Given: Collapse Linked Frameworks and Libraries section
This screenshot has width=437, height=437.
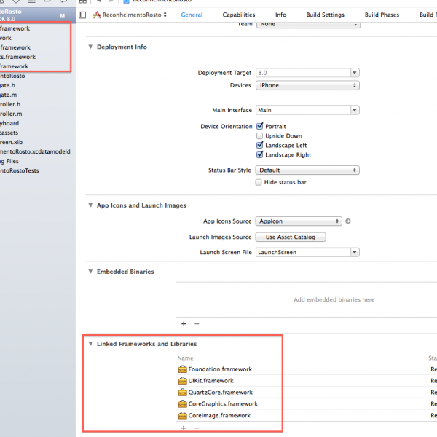Looking at the screenshot, I should click(90, 344).
